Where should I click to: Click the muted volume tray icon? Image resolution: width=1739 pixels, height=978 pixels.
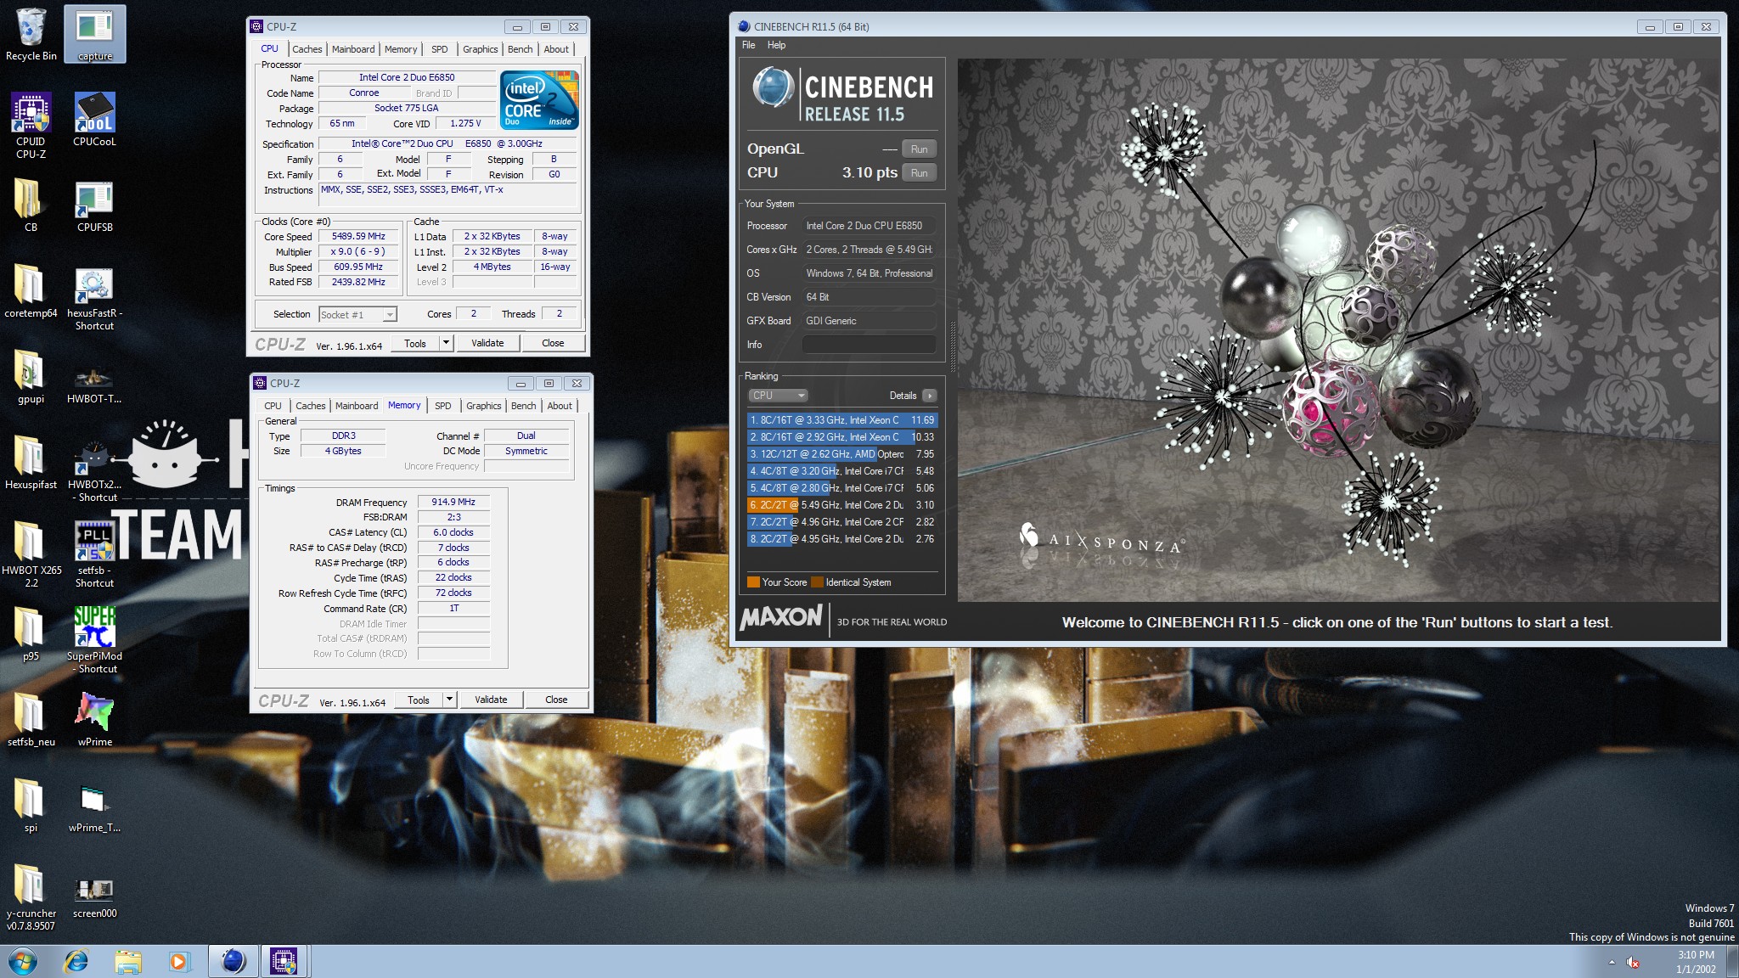(x=1632, y=962)
